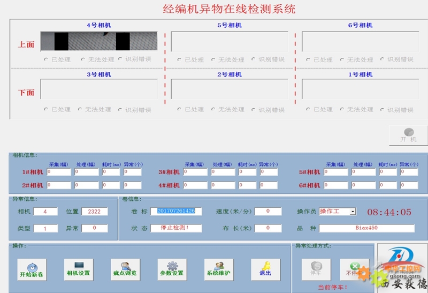Select 识别错误 under 1号相机

(x=383, y=109)
